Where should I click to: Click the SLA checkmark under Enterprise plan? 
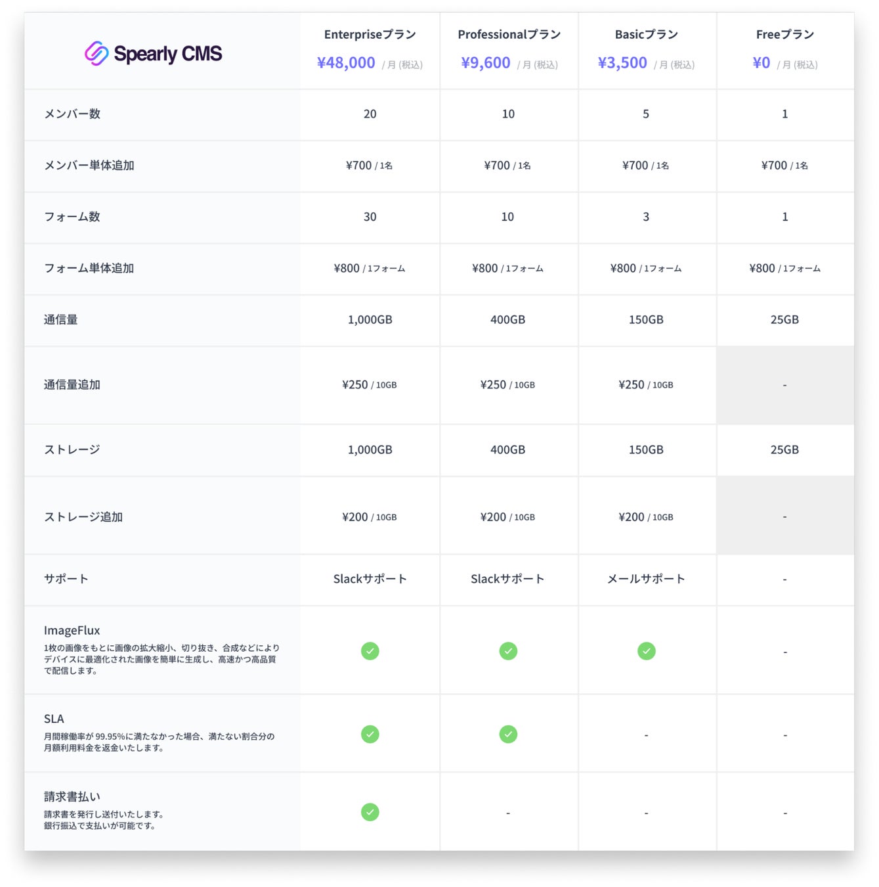coord(370,734)
